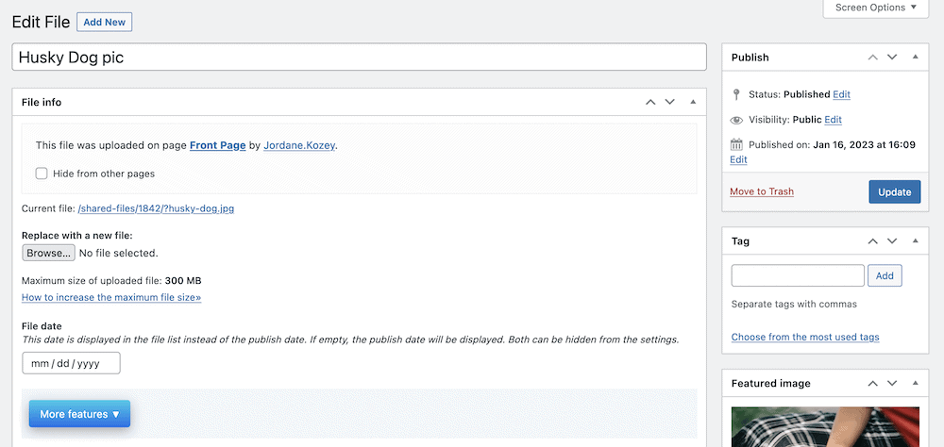Image resolution: width=944 pixels, height=447 pixels.
Task: Collapse the Tag panel
Action: [915, 241]
